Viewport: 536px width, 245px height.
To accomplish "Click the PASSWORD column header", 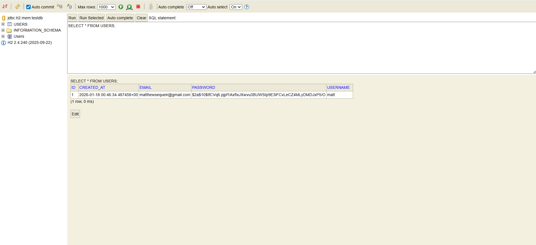I will [203, 87].
